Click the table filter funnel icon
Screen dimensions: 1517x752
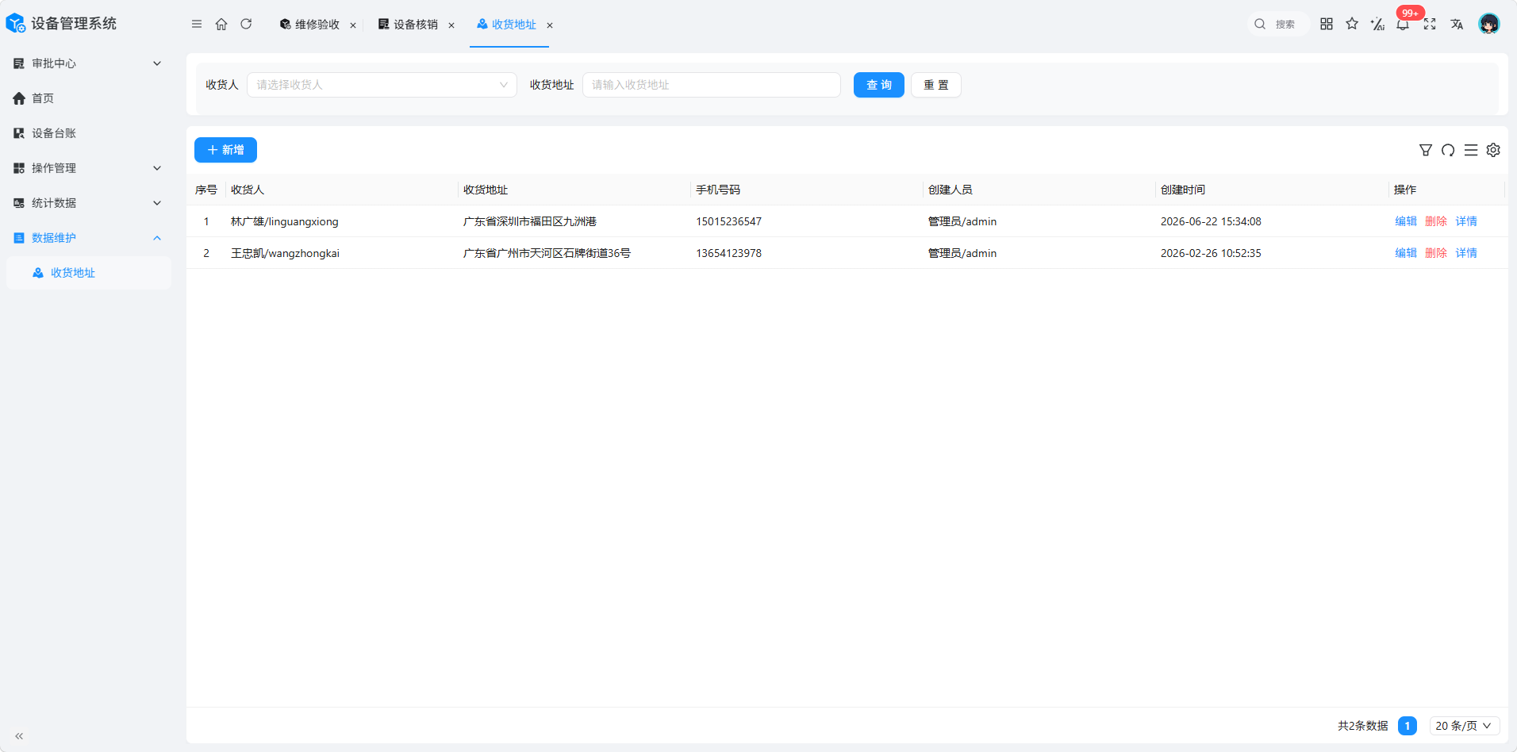[1426, 150]
